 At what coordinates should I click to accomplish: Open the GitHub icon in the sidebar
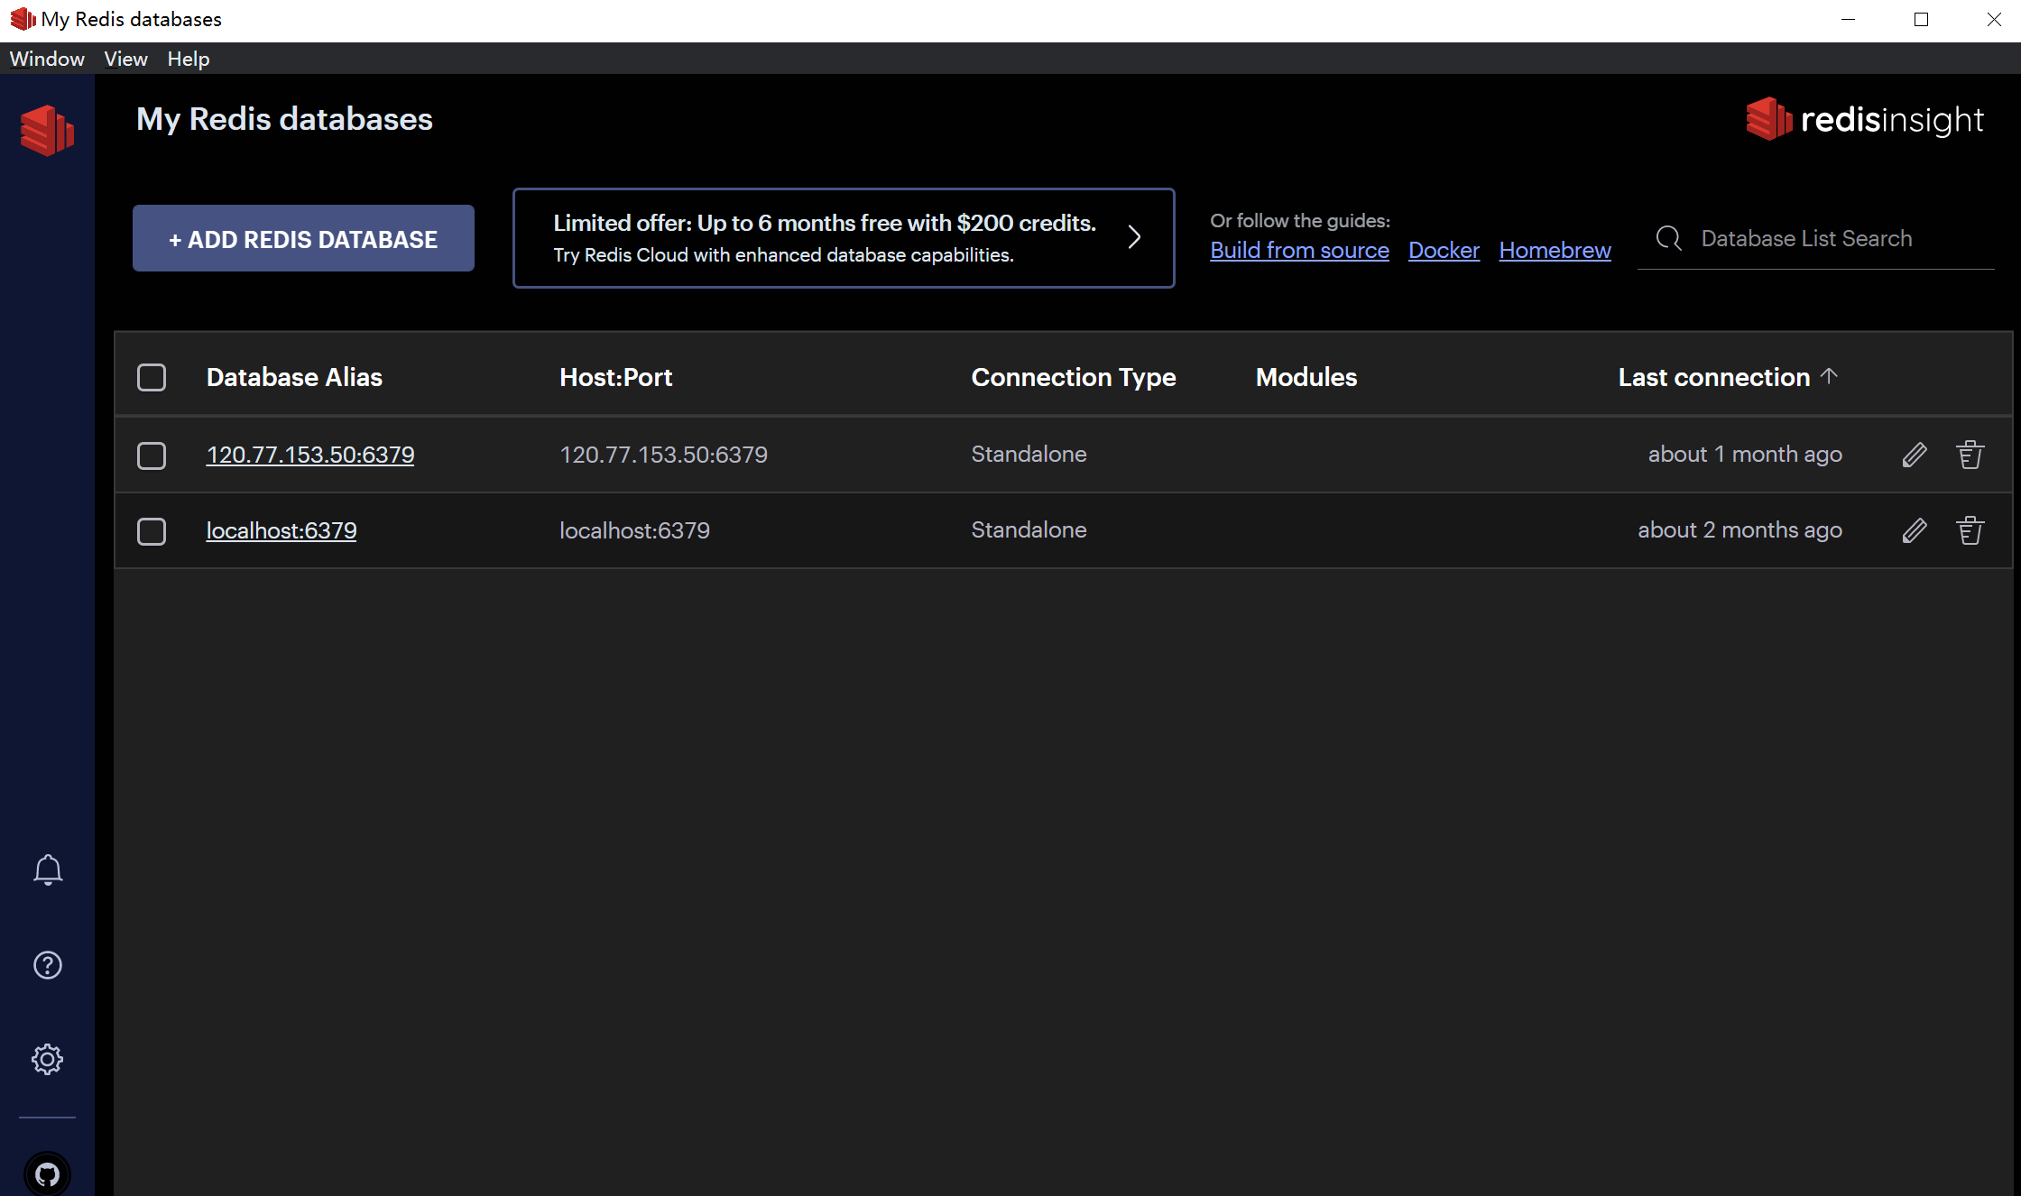coord(48,1173)
